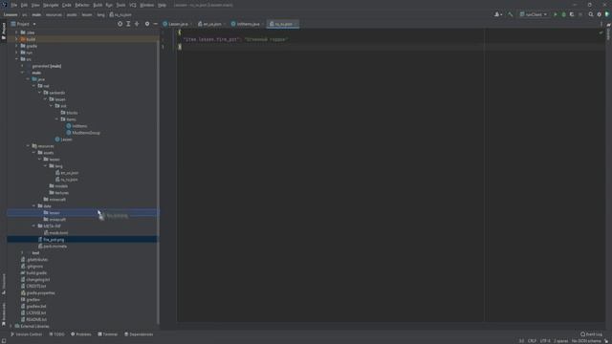
Task: Build project with the hammer icon
Action: coord(510,14)
